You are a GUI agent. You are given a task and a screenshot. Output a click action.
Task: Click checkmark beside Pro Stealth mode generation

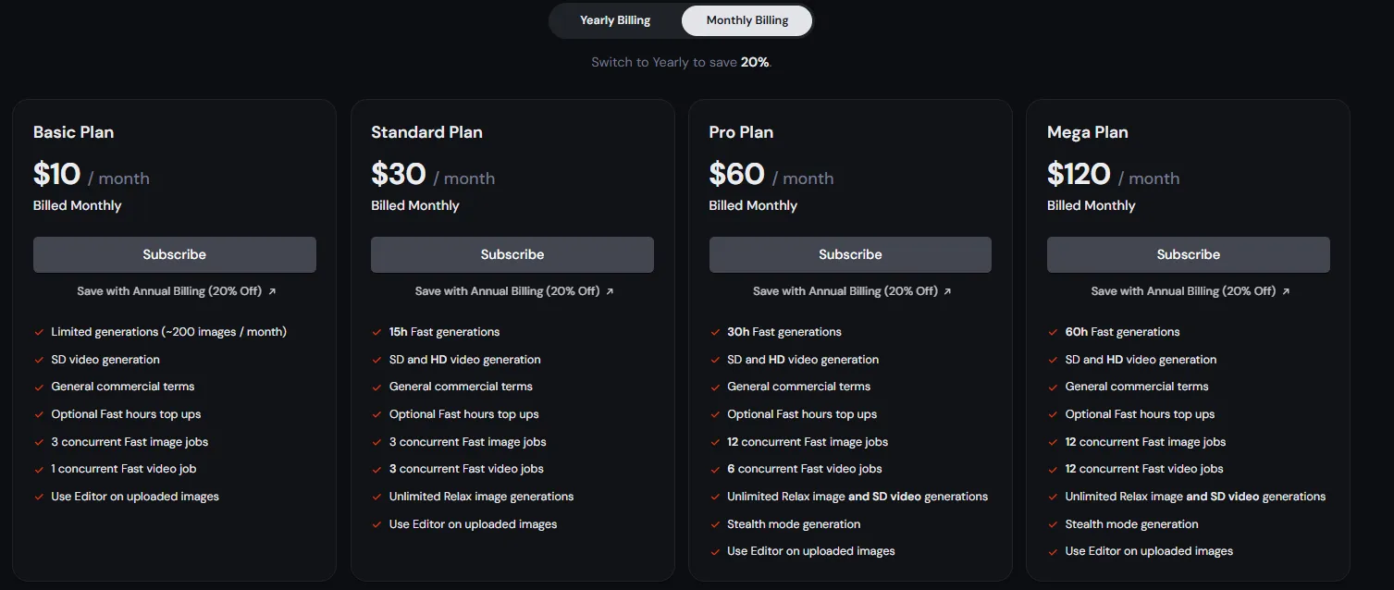[714, 524]
